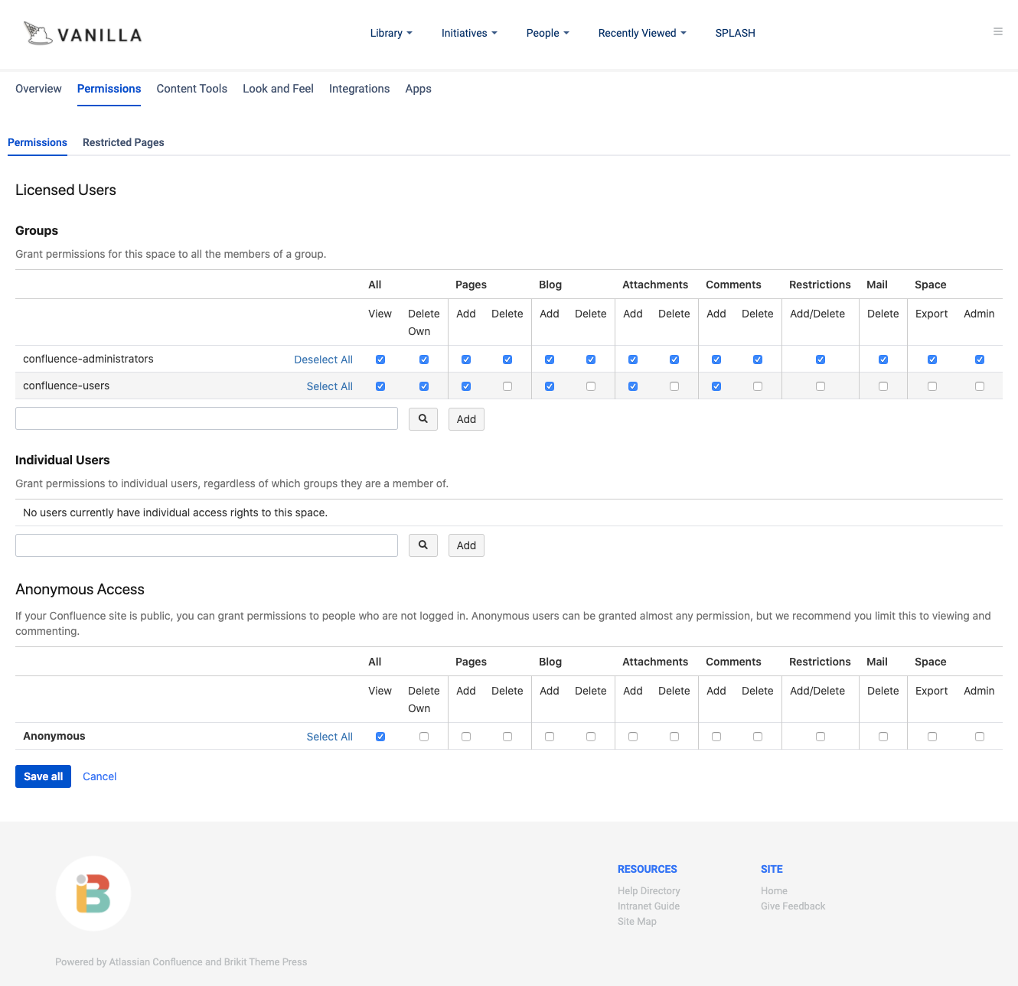Enable Pages Delete for confluence-users
Image resolution: width=1018 pixels, height=986 pixels.
[x=507, y=386]
